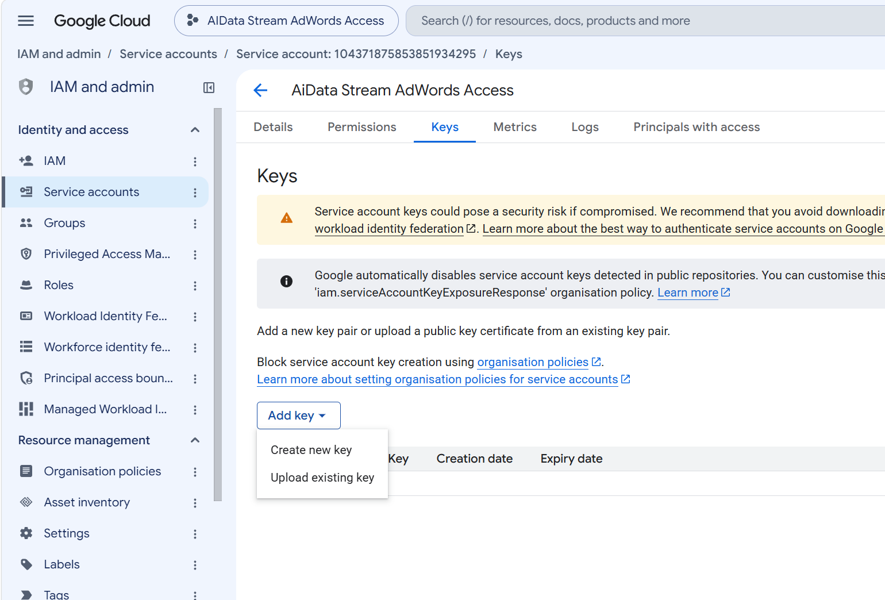Open more options for Managed Workload
Screen dimensions: 885x600
[195, 410]
